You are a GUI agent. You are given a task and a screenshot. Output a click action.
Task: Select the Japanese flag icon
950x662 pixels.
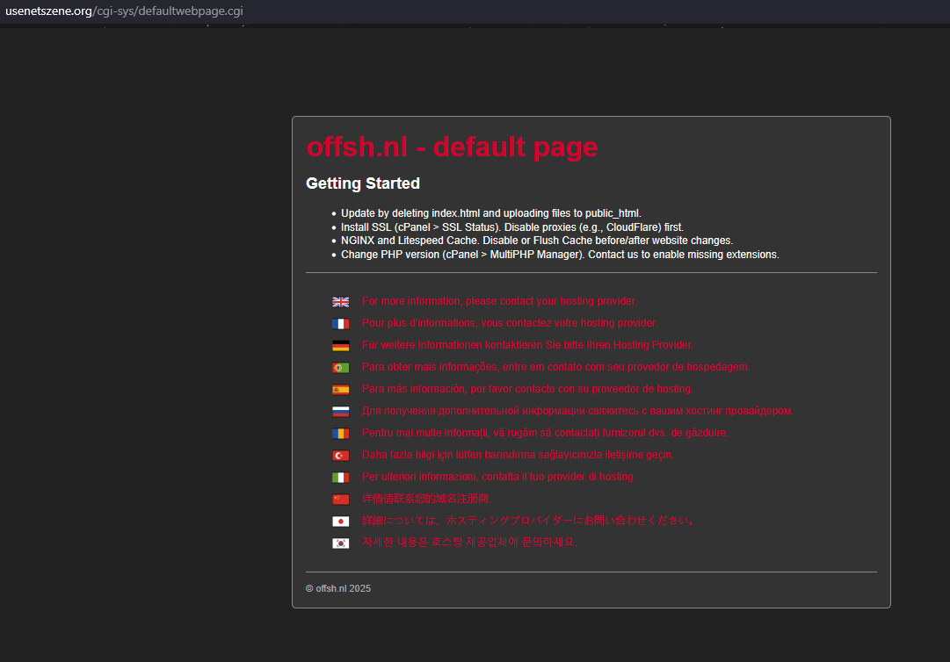point(341,522)
